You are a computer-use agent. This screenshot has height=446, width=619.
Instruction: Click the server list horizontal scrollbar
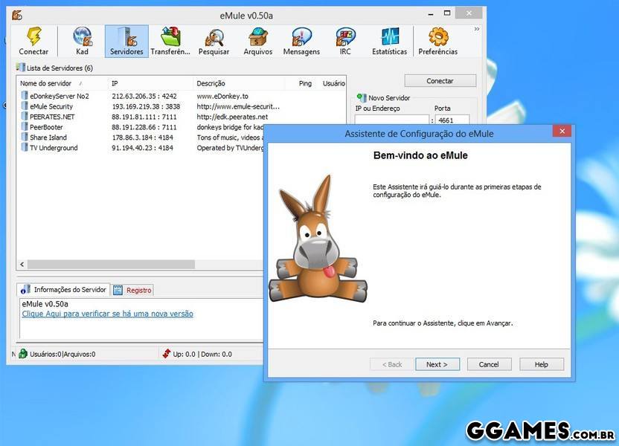tap(141, 265)
